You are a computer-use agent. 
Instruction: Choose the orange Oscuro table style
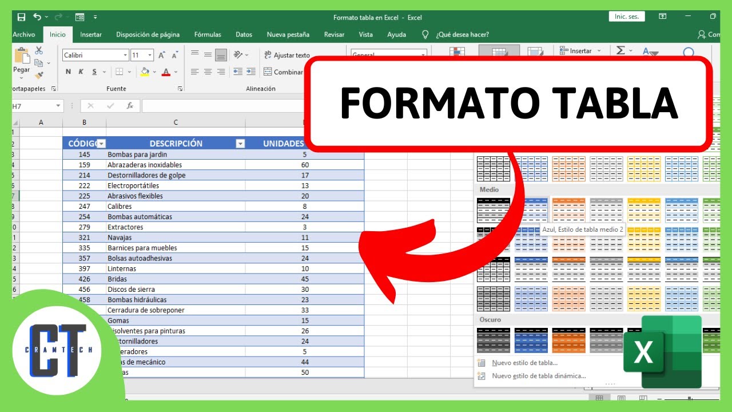568,340
